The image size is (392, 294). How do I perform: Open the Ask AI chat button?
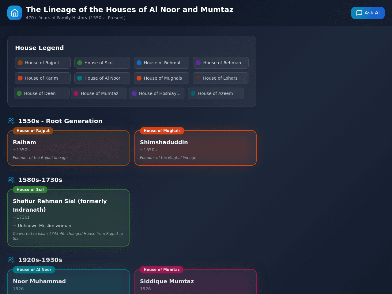point(368,13)
